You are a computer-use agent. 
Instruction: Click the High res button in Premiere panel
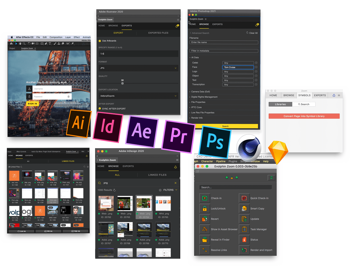click(x=76, y=231)
